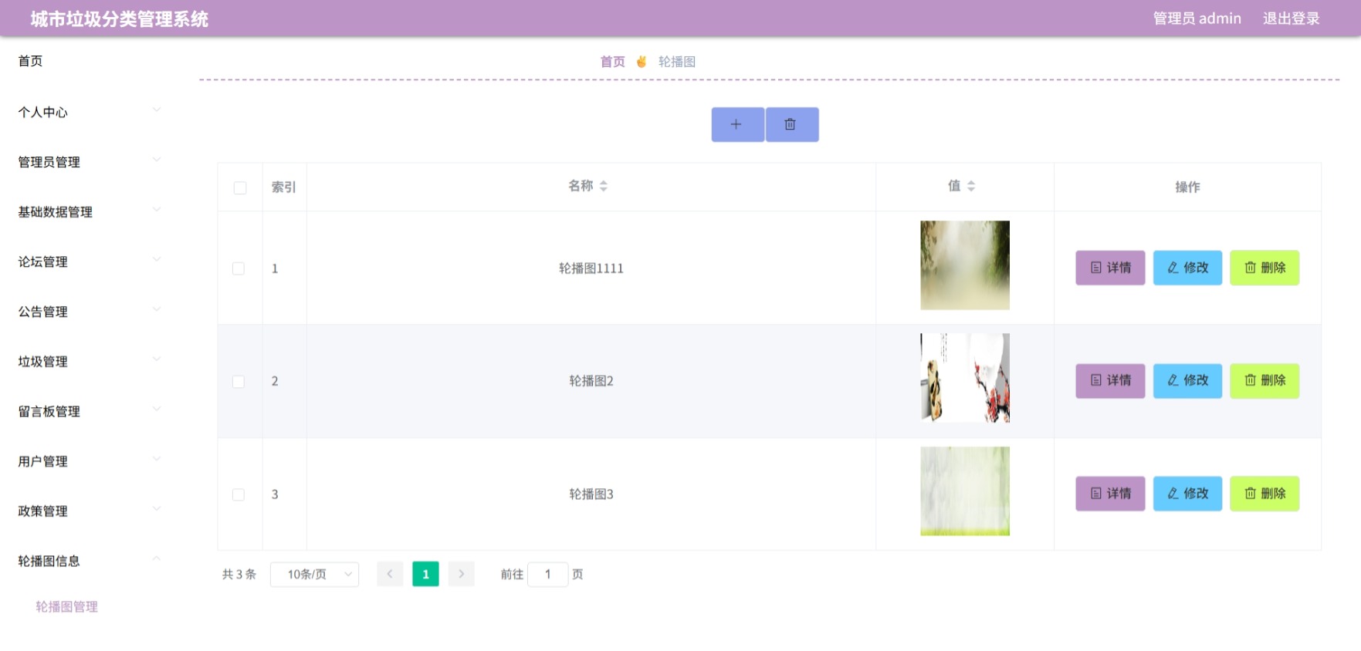This screenshot has width=1361, height=651.
Task: Expand the 管理员管理 sidebar menu
Action: tap(89, 162)
